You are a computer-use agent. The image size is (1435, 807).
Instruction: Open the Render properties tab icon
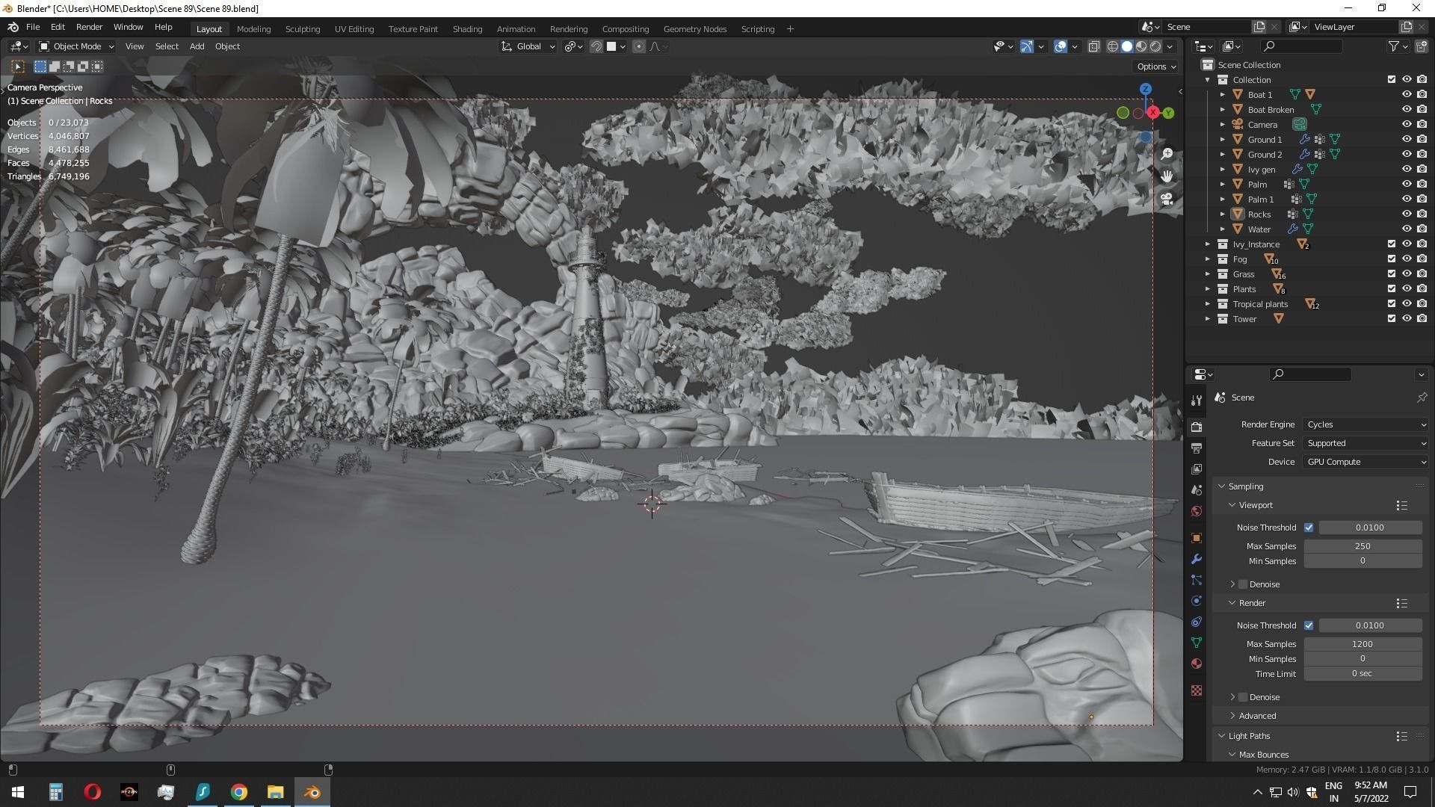click(1197, 427)
